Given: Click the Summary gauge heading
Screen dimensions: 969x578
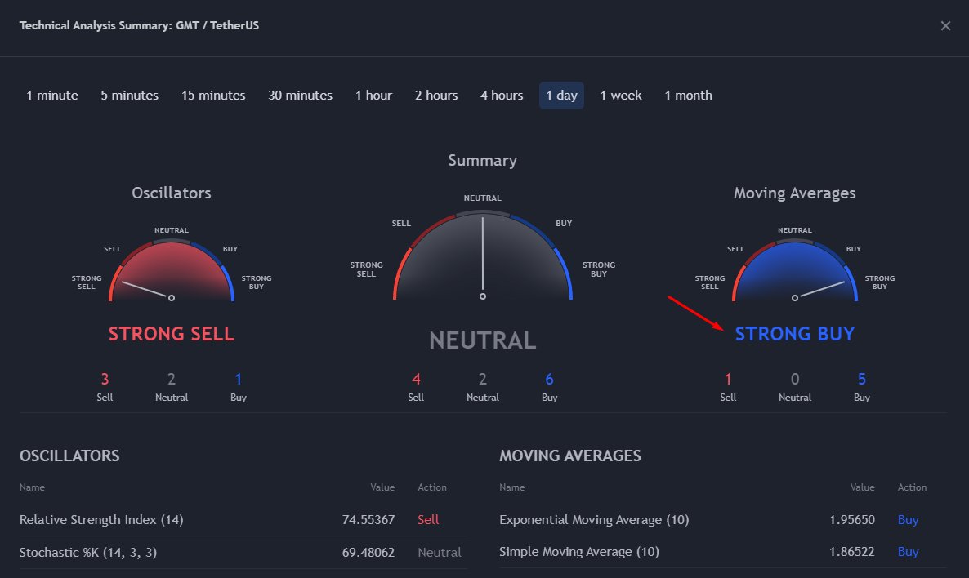Looking at the screenshot, I should coord(483,161).
